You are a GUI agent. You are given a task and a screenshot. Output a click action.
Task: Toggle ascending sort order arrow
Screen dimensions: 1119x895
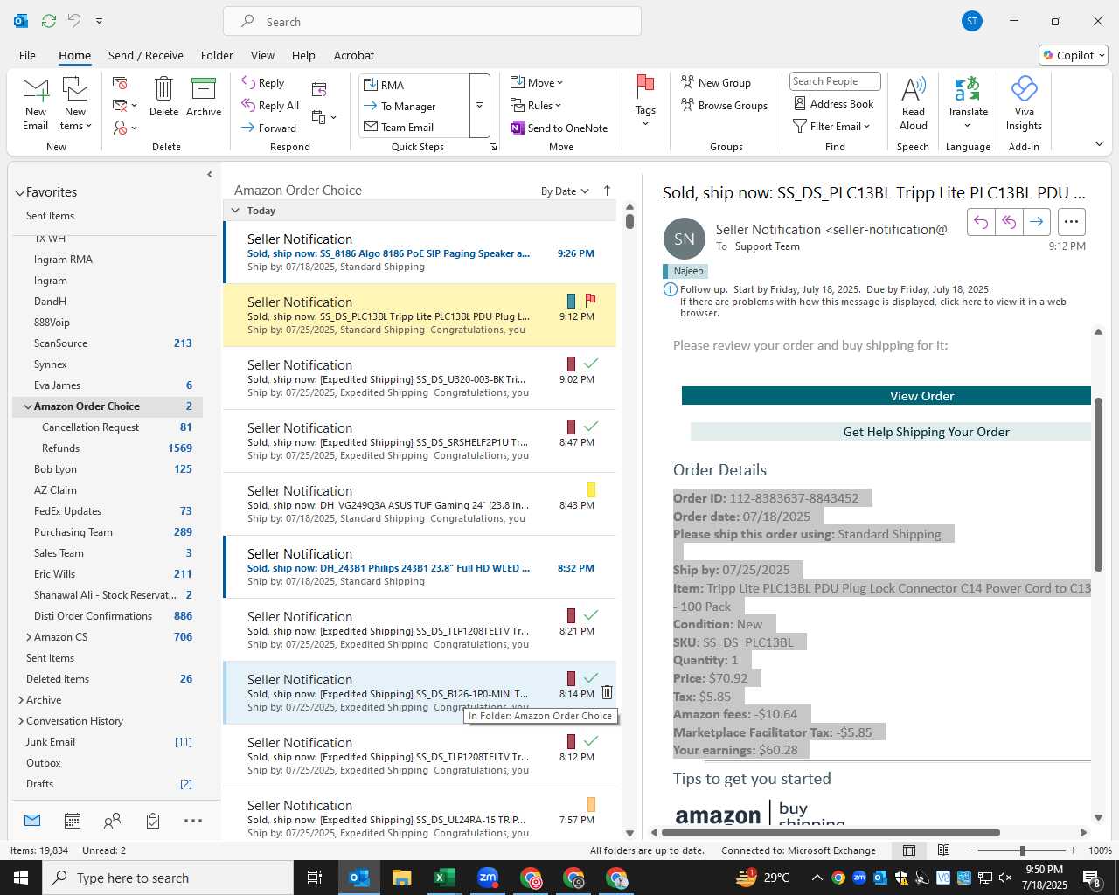tap(608, 191)
